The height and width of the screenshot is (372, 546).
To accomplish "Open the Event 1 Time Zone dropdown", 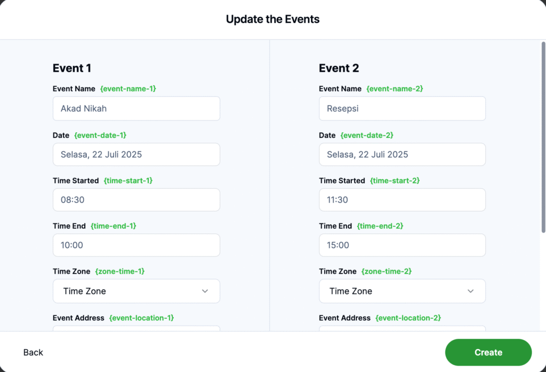I will [136, 291].
